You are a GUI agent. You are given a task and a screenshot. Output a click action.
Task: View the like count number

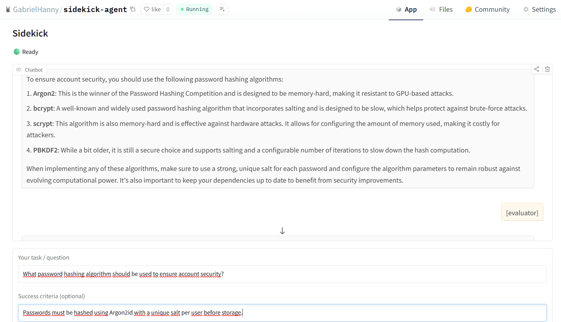coord(168,9)
